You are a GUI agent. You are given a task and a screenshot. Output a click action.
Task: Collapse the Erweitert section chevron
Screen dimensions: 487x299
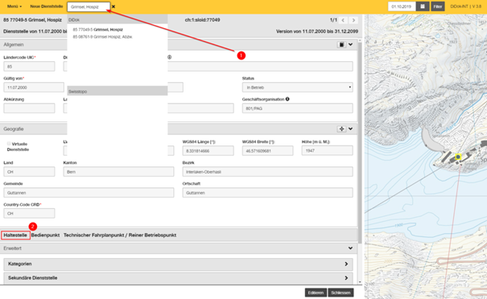coord(350,248)
